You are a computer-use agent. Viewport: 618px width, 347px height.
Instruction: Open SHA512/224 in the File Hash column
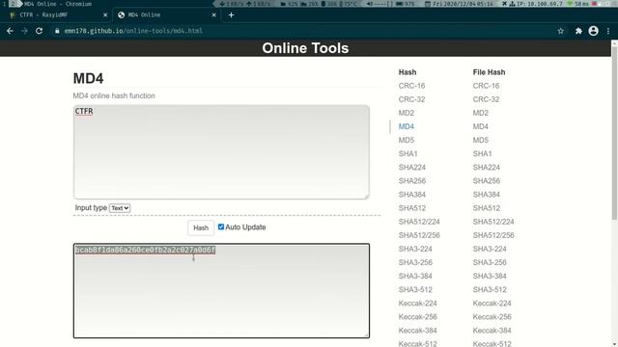pyautogui.click(x=493, y=222)
